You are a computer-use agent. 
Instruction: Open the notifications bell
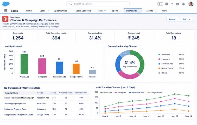click(183, 4)
